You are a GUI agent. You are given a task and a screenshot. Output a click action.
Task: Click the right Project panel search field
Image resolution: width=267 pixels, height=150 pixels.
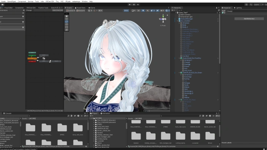tap(179, 116)
